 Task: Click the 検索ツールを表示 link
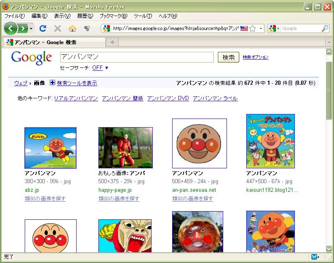pyautogui.click(x=77, y=83)
